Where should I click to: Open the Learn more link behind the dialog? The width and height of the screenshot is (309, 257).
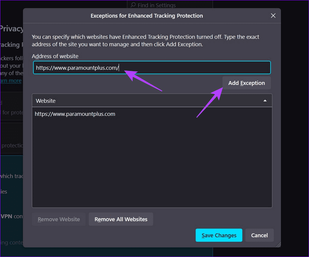click(x=11, y=81)
